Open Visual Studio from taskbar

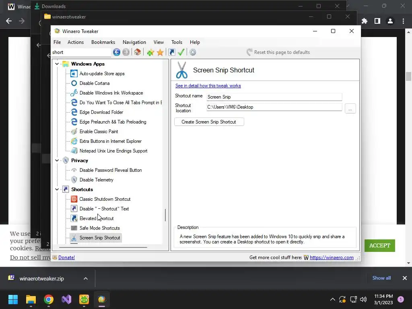[66, 299]
